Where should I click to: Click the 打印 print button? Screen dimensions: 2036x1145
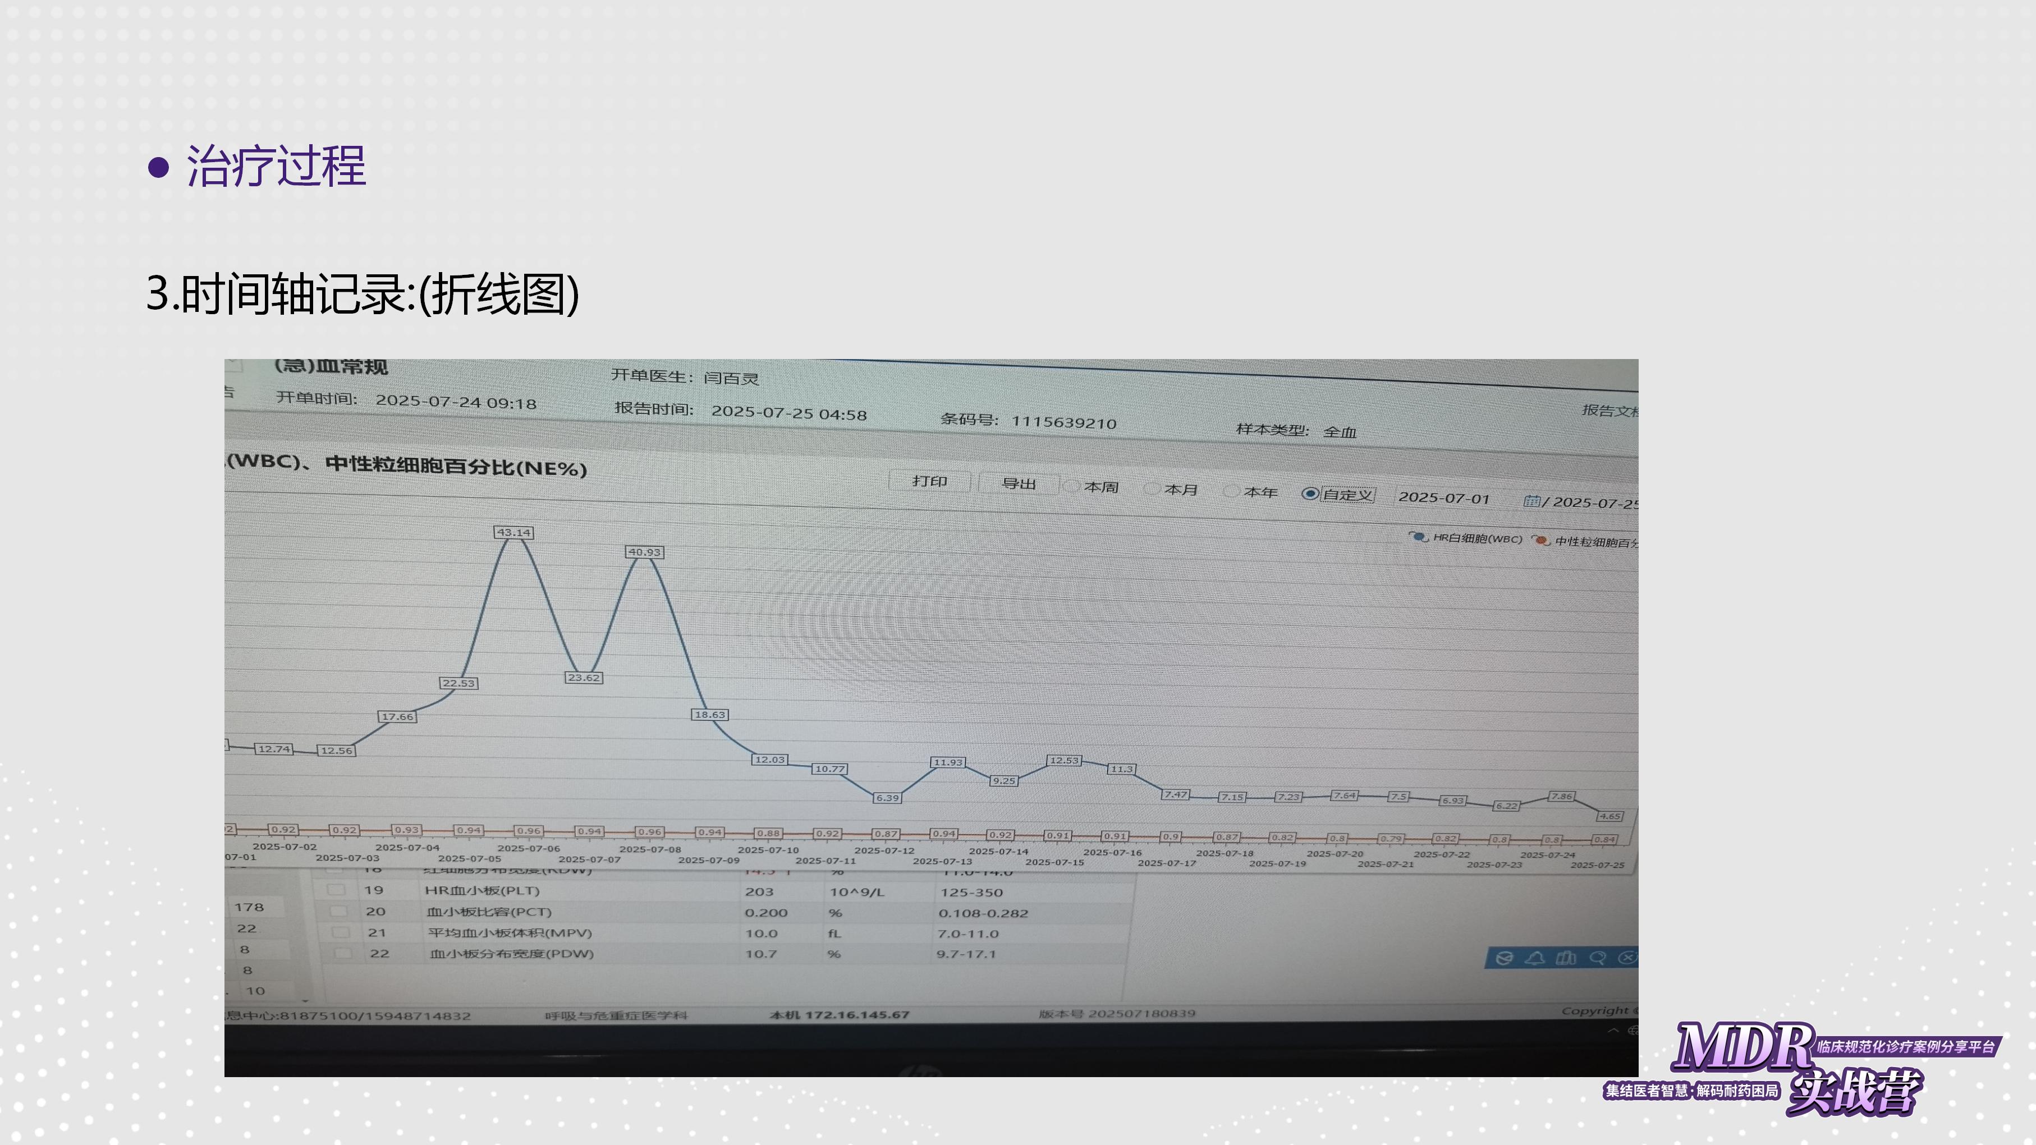pyautogui.click(x=929, y=480)
